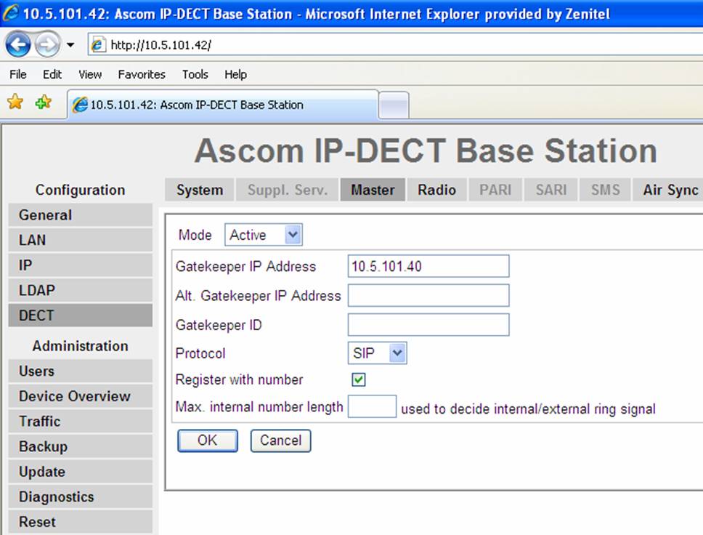The width and height of the screenshot is (703, 535).
Task: Open the Favorites menu
Action: [141, 74]
